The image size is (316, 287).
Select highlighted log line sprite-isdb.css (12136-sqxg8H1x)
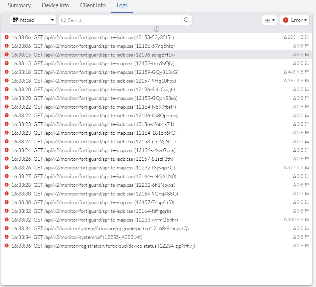157,54
